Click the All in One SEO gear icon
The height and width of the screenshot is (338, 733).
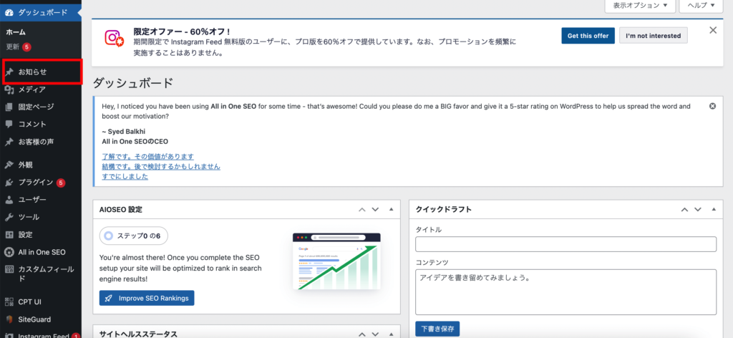(x=9, y=252)
